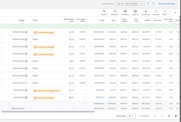Expand the table to full screen
The height and width of the screenshot is (122, 181).
click(x=156, y=13)
